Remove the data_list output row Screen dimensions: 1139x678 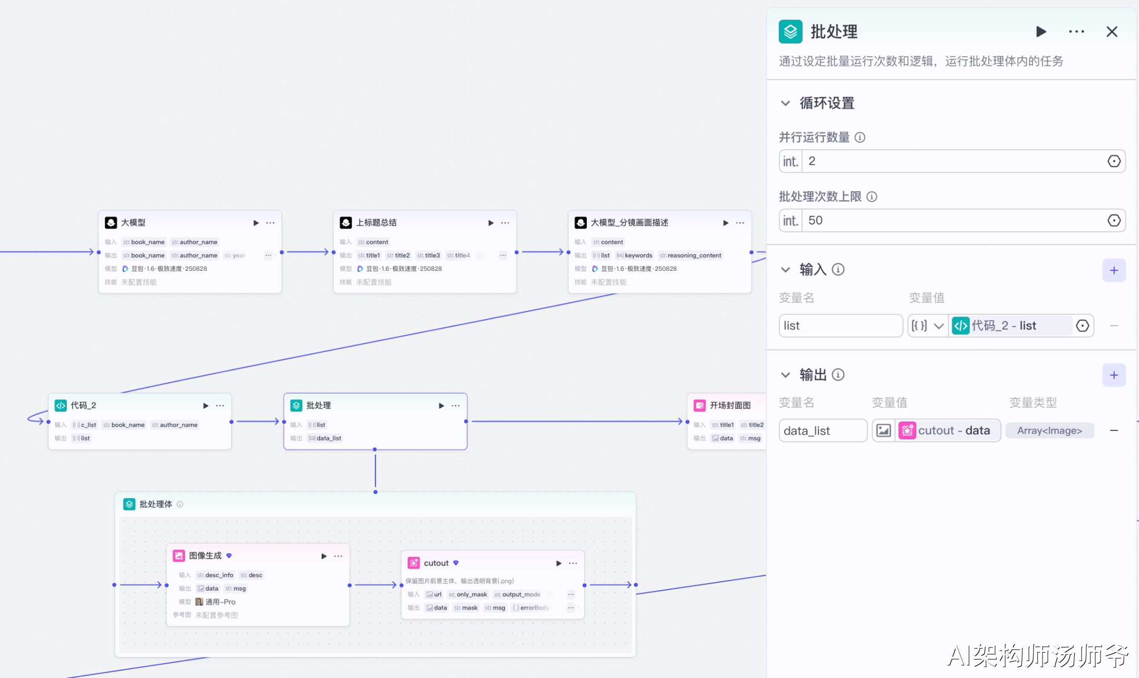point(1114,430)
